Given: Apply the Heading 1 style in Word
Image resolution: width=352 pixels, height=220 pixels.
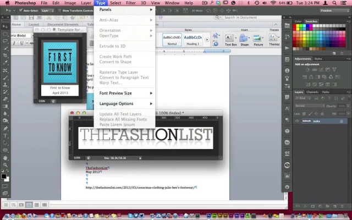Looking at the screenshot, I should tap(193, 40).
